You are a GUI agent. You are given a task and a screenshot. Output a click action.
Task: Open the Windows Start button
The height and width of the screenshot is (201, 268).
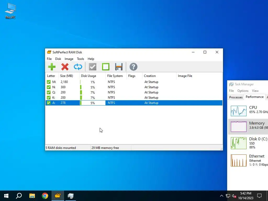tap(6, 196)
